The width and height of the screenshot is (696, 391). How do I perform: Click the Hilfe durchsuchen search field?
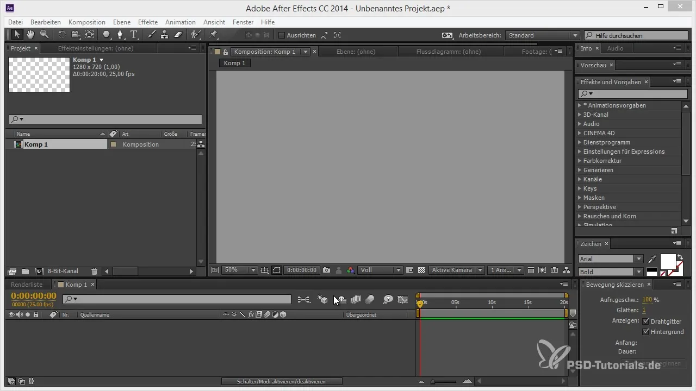(x=636, y=35)
